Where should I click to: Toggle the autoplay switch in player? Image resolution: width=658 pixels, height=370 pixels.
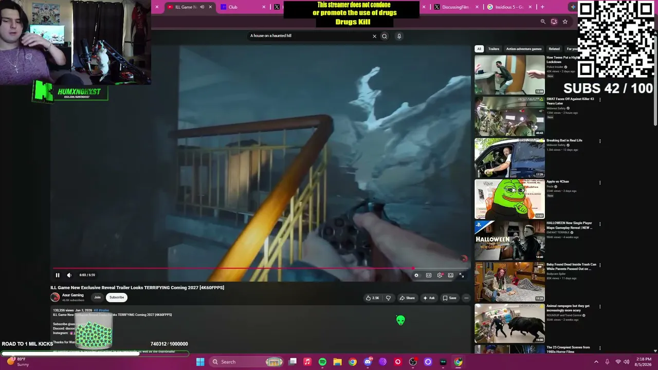pos(416,275)
